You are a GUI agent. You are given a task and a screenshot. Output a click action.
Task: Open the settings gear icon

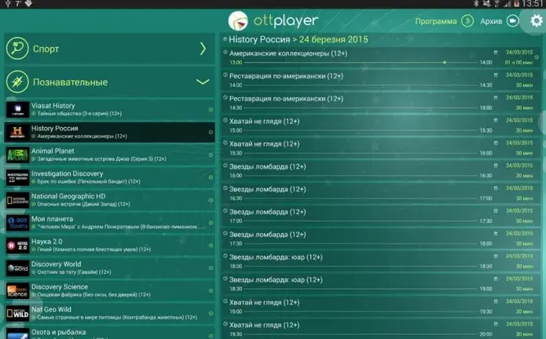coord(537,21)
